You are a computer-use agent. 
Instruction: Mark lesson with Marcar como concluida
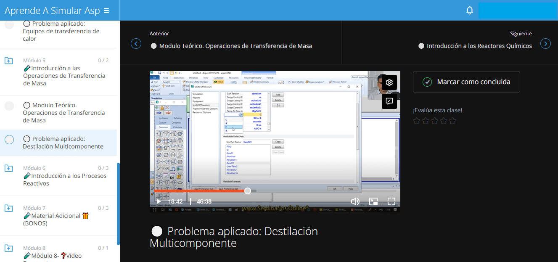tap(466, 82)
